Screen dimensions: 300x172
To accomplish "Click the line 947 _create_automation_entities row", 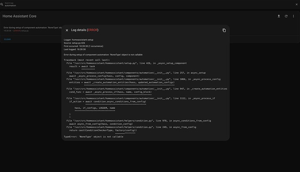I will click(x=147, y=89).
